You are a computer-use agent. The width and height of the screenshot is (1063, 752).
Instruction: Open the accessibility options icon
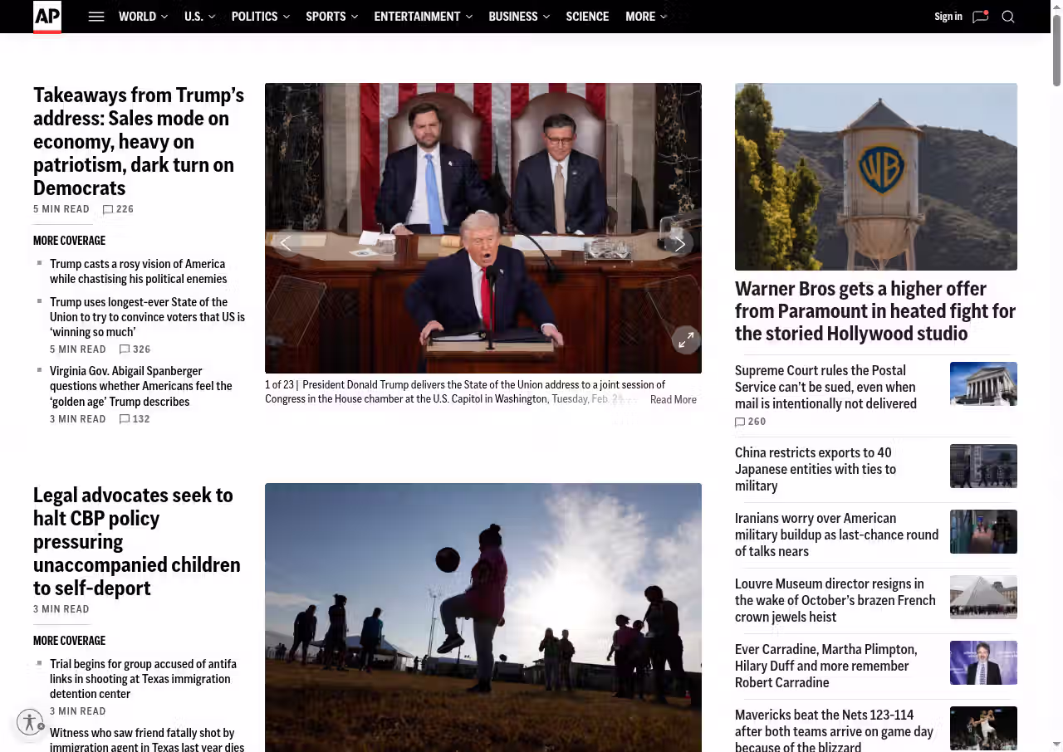(x=30, y=722)
